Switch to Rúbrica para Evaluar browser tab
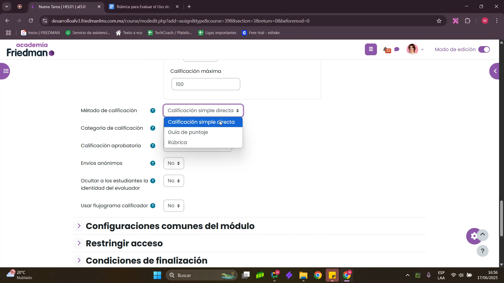This screenshot has height=283, width=504. pyautogui.click(x=143, y=7)
